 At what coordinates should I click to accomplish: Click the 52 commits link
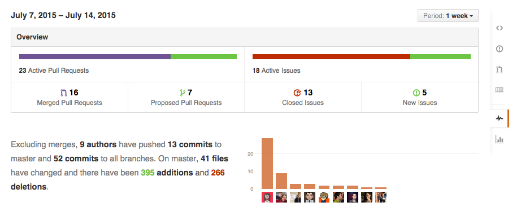[76, 159]
